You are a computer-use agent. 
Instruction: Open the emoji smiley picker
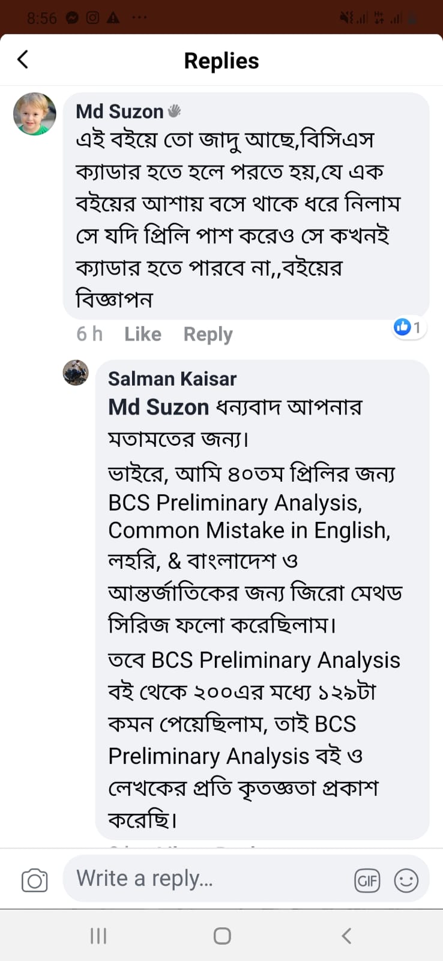pos(406,881)
